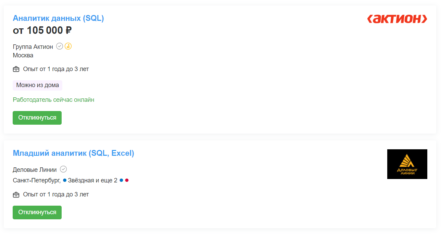This screenshot has height=234, width=441.
Task: Open the Младший аналитик (SQL, Excel) vacancy
Action: (x=73, y=153)
